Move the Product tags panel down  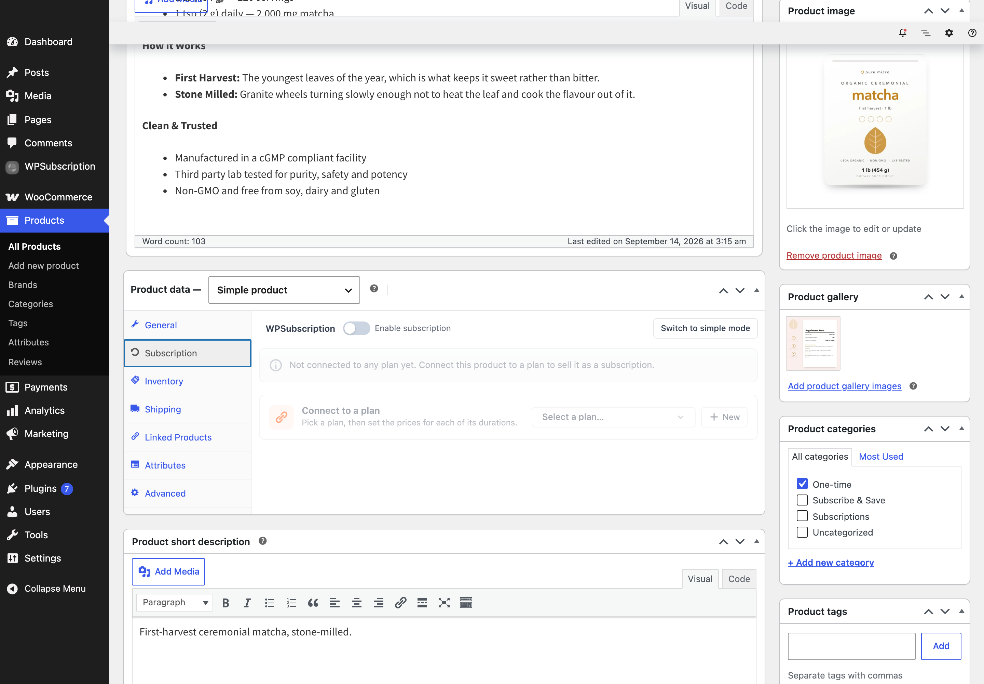pyautogui.click(x=945, y=611)
